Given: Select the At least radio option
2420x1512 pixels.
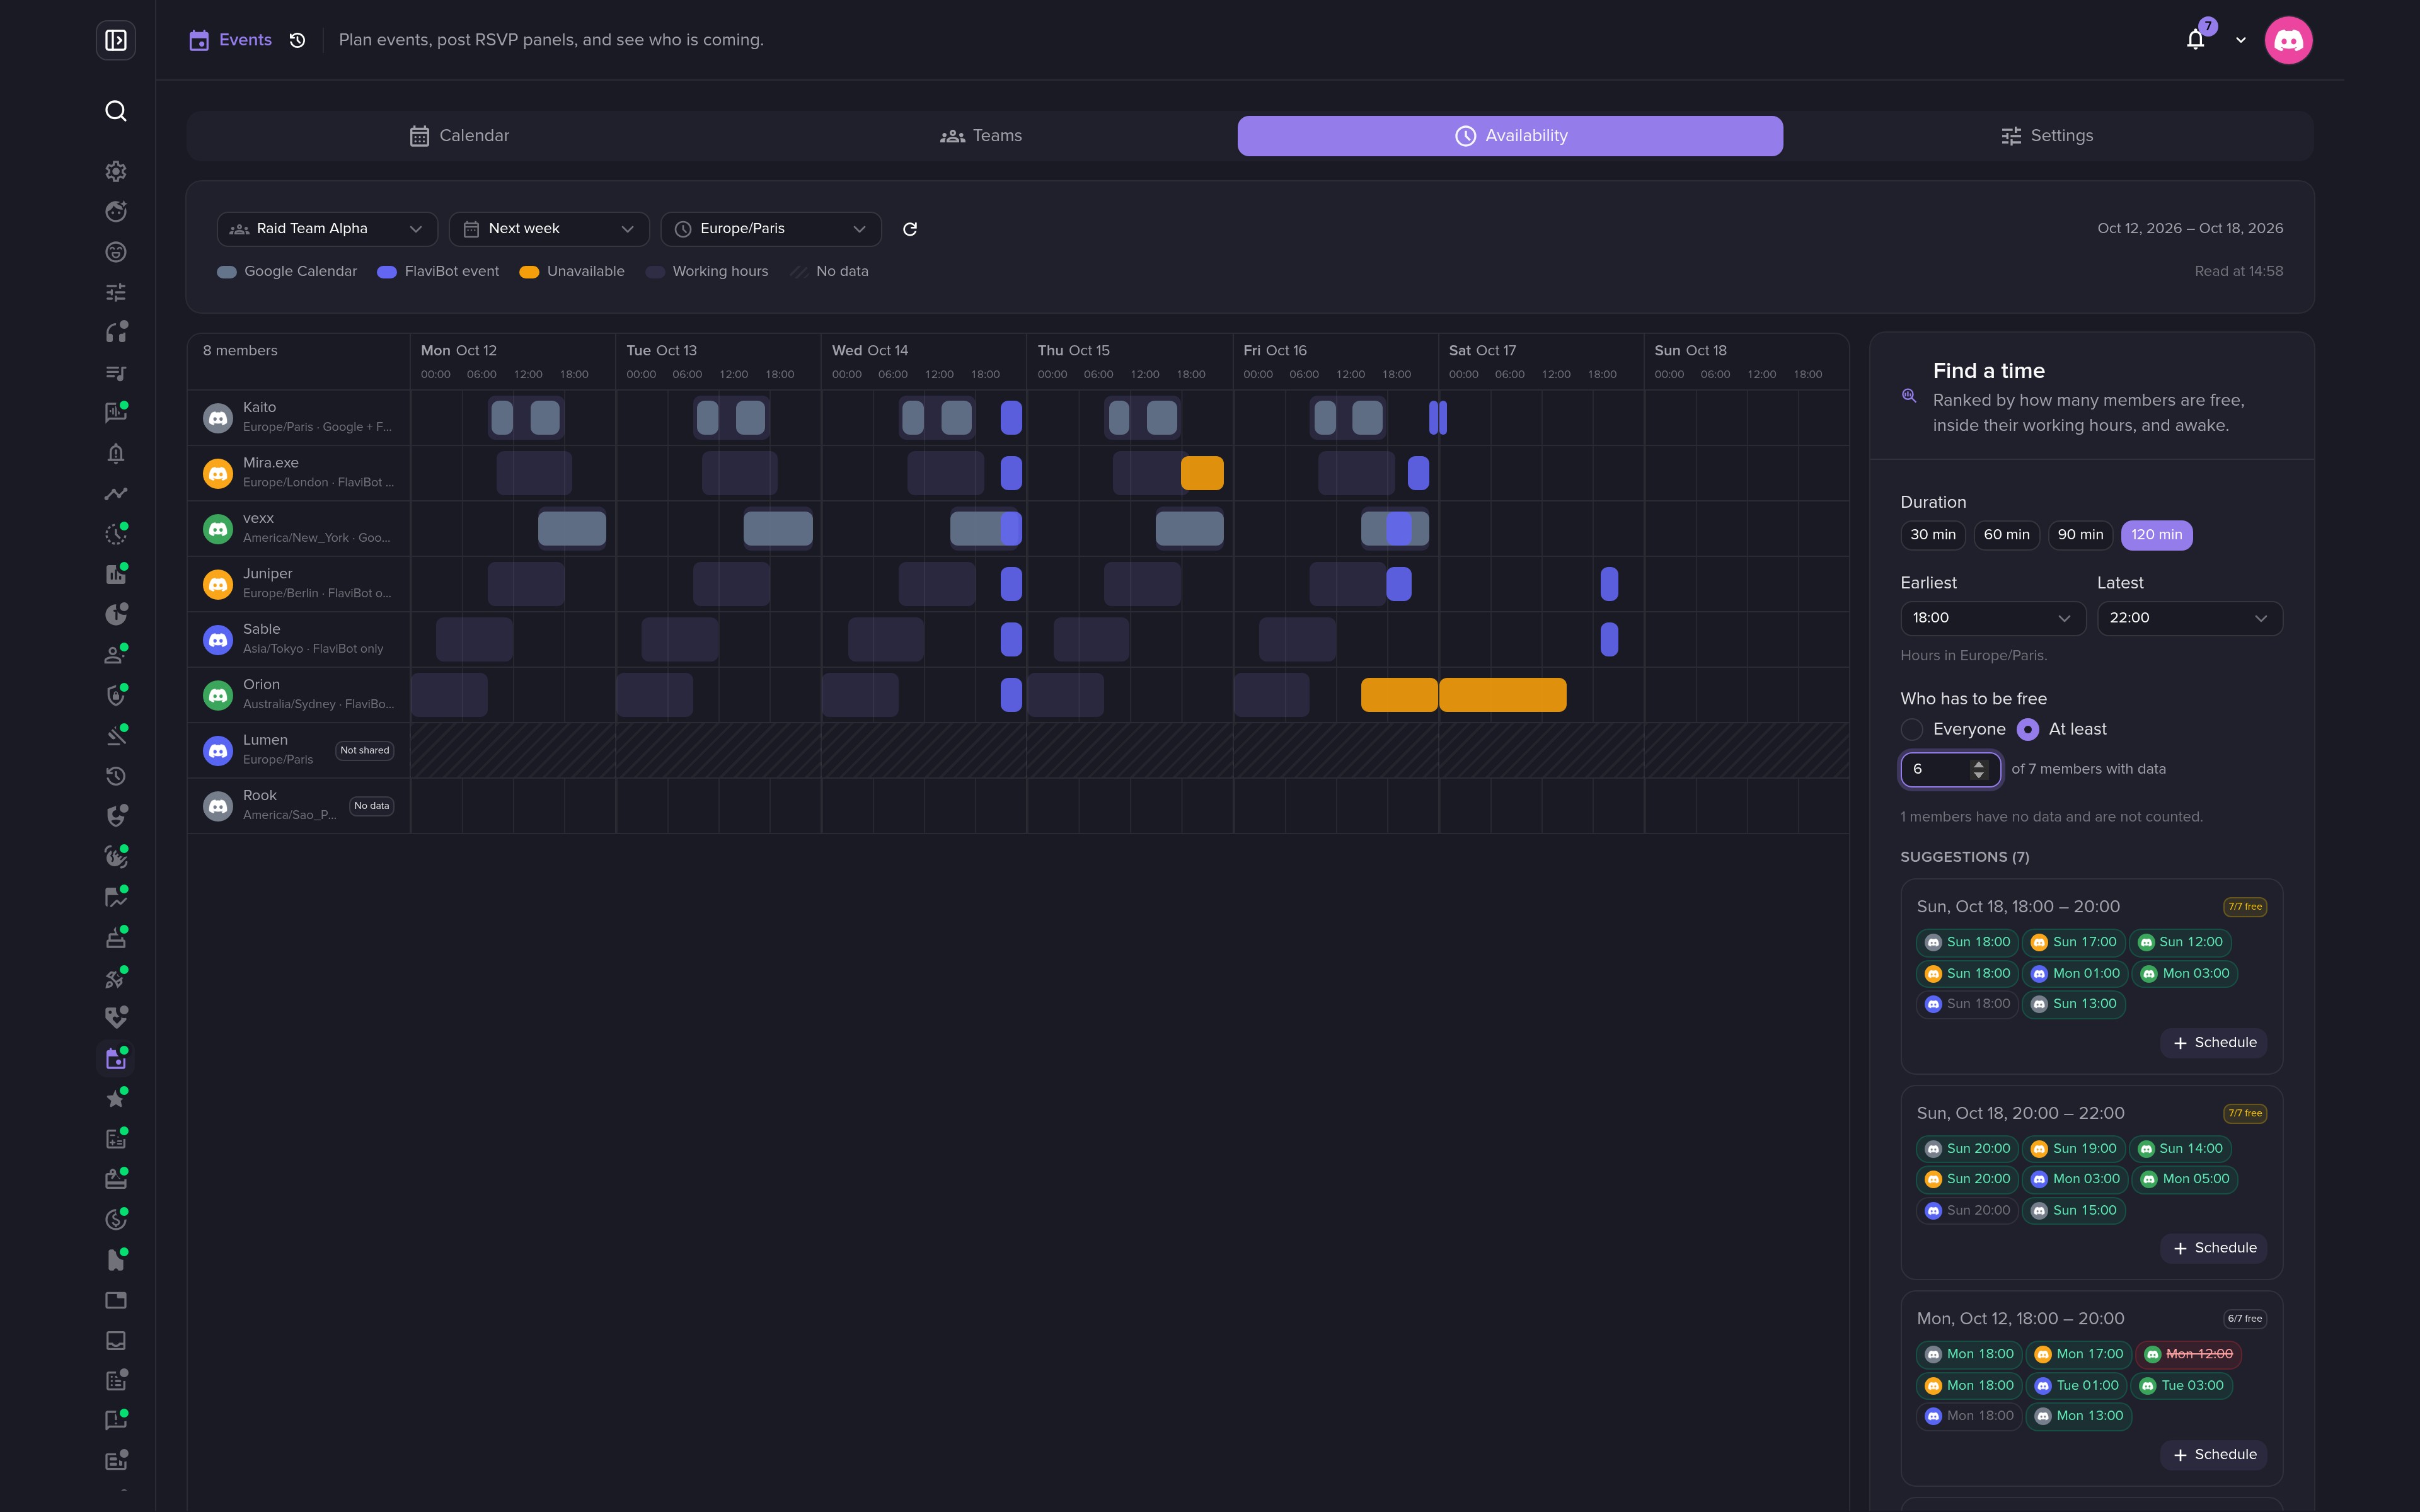Looking at the screenshot, I should pyautogui.click(x=2028, y=729).
